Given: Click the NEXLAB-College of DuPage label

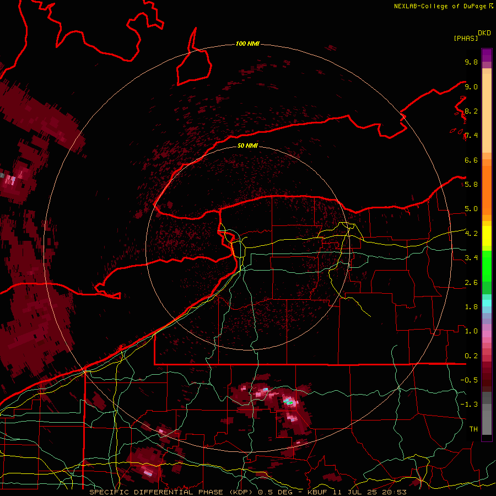Looking at the screenshot, I should 441,6.
